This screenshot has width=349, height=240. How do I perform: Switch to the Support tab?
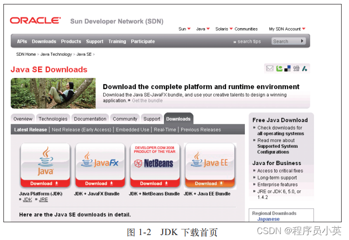152,119
